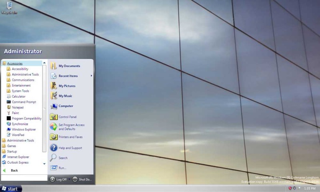Launch Program Compatibility wizard

pyautogui.click(x=24, y=118)
